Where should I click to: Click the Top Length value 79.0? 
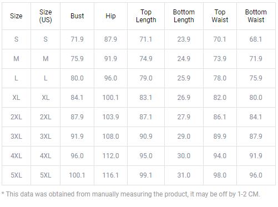tap(146, 78)
